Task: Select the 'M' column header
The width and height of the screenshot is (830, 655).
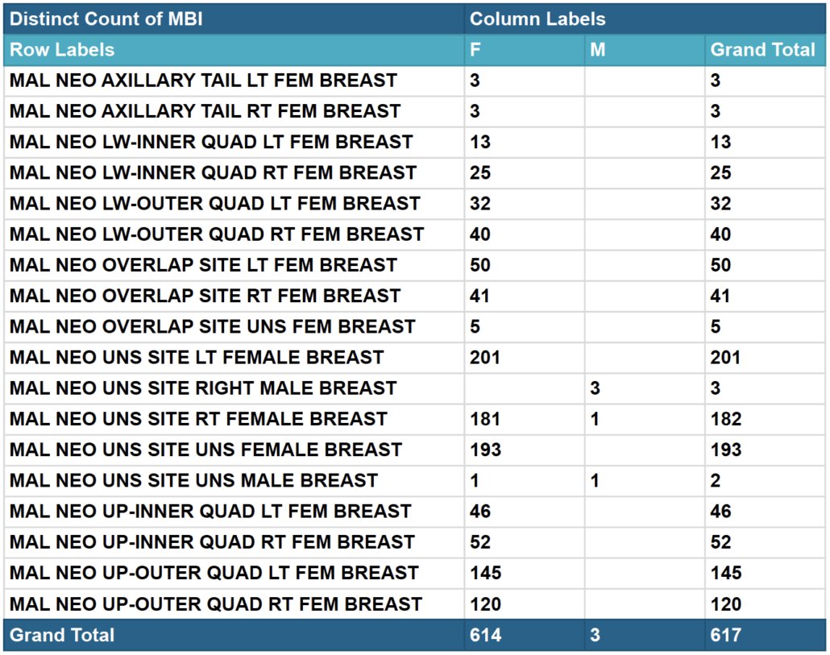Action: [x=597, y=50]
